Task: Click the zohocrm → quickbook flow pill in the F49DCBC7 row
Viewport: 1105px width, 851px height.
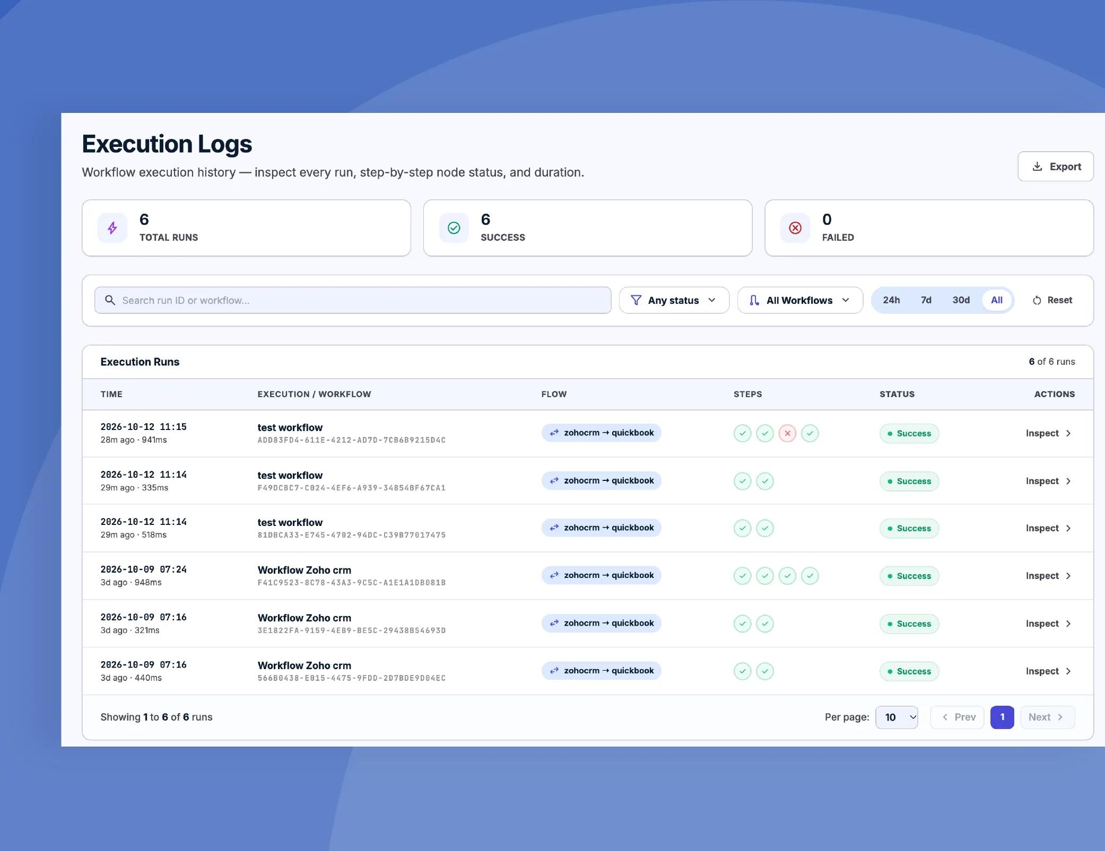Action: [602, 480]
